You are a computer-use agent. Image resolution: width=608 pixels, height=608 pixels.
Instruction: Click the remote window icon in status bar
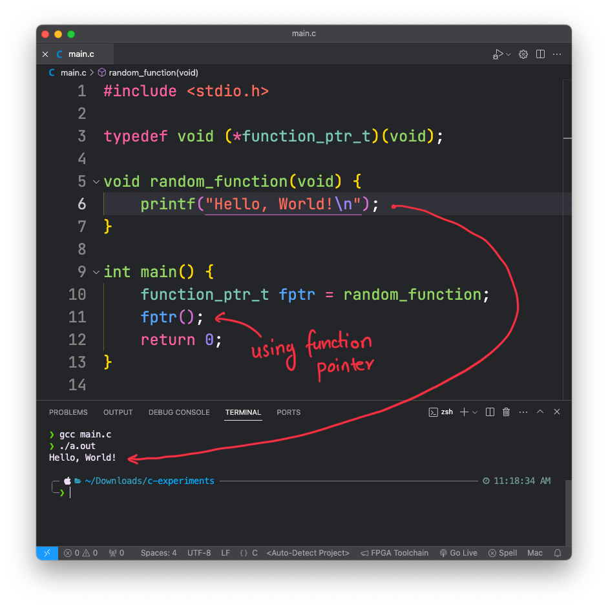tap(47, 553)
